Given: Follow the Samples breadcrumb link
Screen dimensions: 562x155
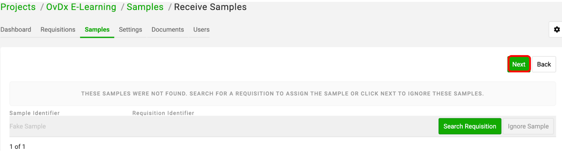Looking at the screenshot, I should (x=145, y=7).
